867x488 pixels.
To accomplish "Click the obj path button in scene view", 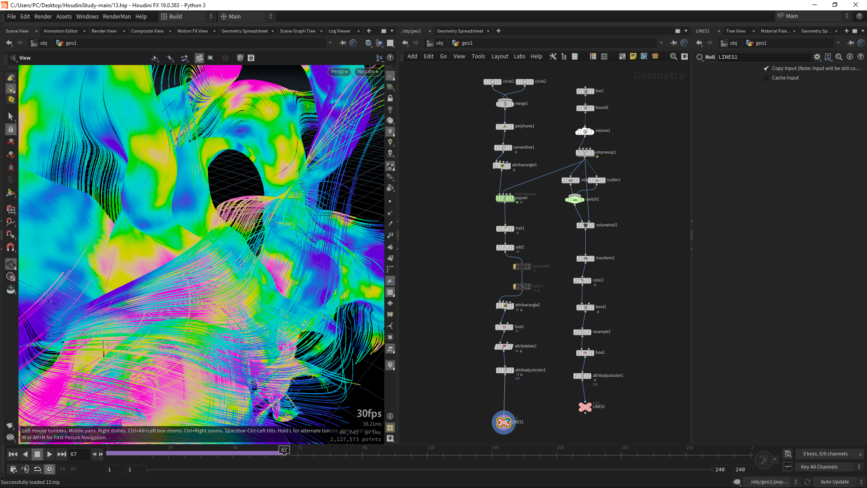I will point(39,43).
